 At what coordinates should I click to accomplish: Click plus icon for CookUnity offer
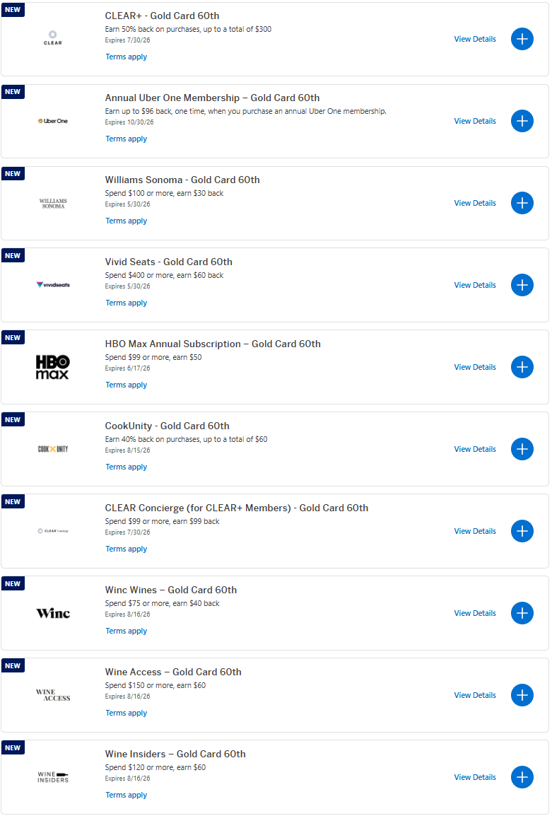[x=522, y=449]
